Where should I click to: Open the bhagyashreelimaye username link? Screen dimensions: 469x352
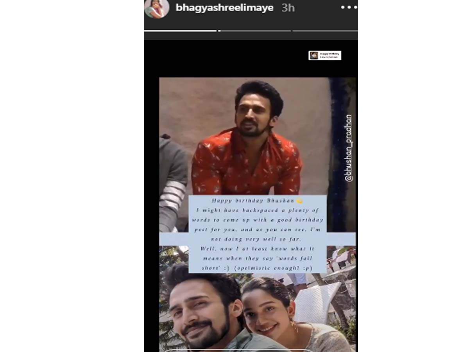click(224, 8)
